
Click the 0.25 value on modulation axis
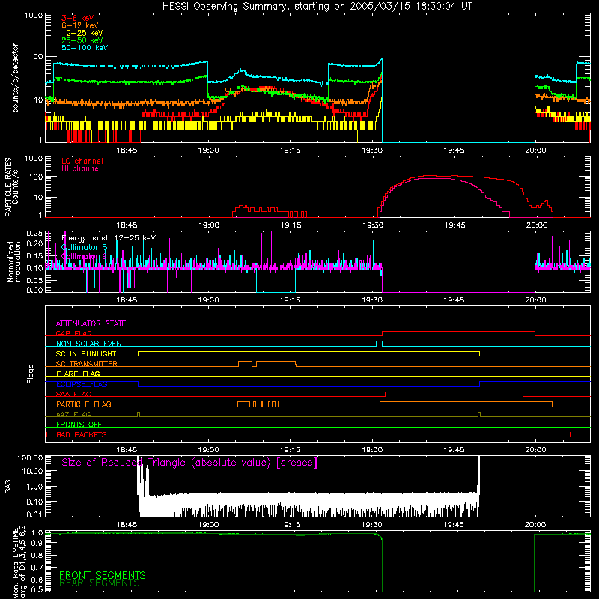pyautogui.click(x=34, y=233)
